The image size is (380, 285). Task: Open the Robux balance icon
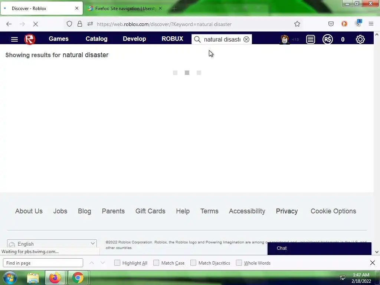(x=327, y=39)
